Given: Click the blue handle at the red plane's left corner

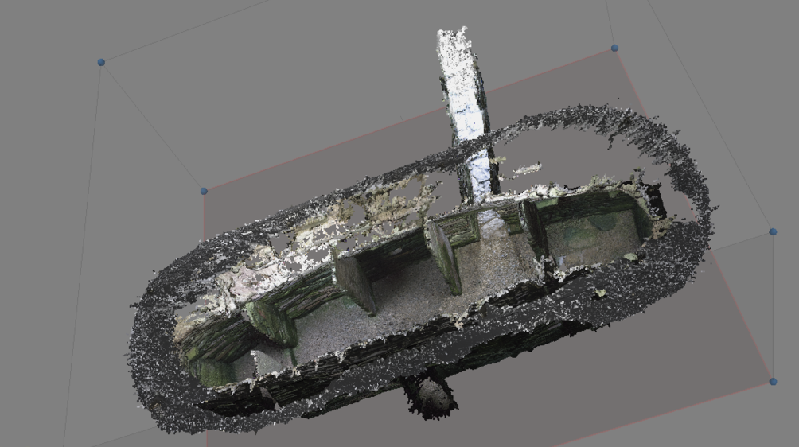Looking at the screenshot, I should (204, 191).
